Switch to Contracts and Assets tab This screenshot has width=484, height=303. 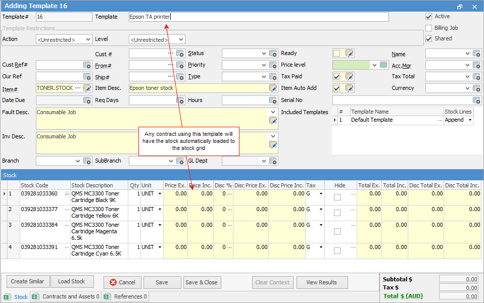[x=67, y=297]
